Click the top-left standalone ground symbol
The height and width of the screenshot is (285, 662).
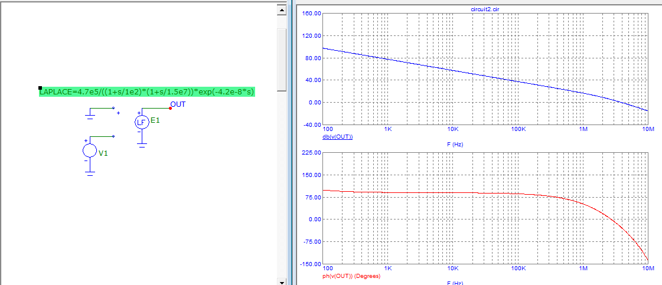(x=89, y=116)
